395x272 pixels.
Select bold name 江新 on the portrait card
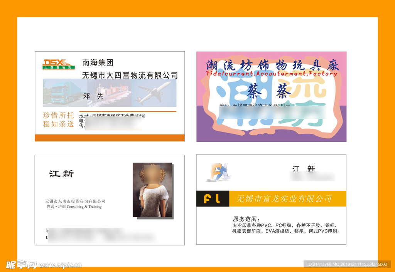61,174
